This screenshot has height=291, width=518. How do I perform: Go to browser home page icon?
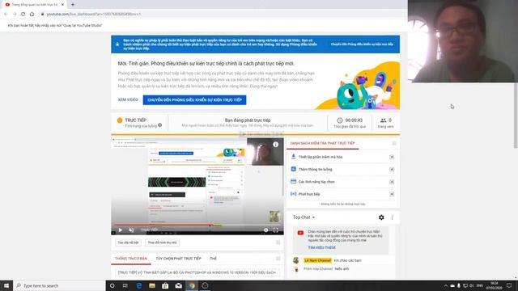pyautogui.click(x=32, y=15)
